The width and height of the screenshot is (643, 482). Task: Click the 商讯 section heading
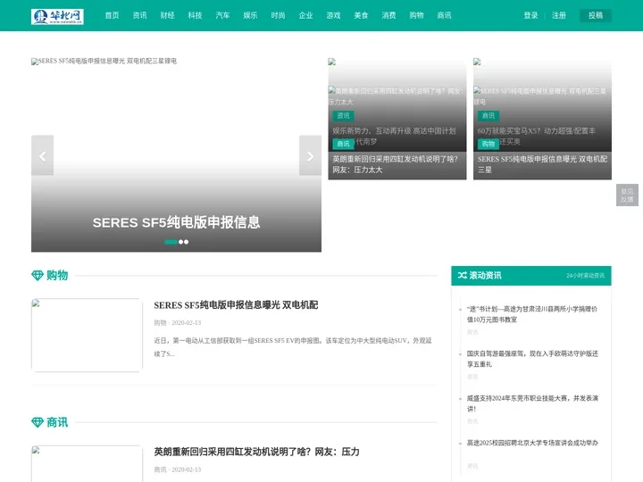(x=57, y=422)
